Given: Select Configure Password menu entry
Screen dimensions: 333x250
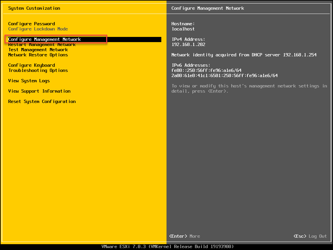Looking at the screenshot, I should click(31, 24).
